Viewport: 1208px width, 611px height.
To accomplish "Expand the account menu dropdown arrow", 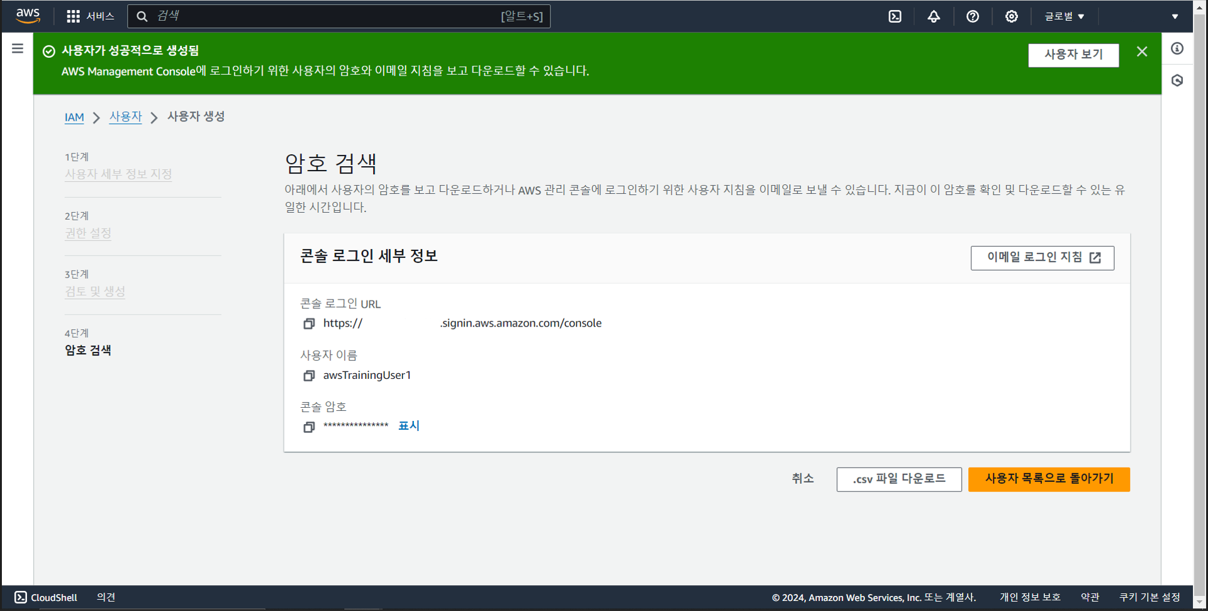I will [x=1175, y=16].
